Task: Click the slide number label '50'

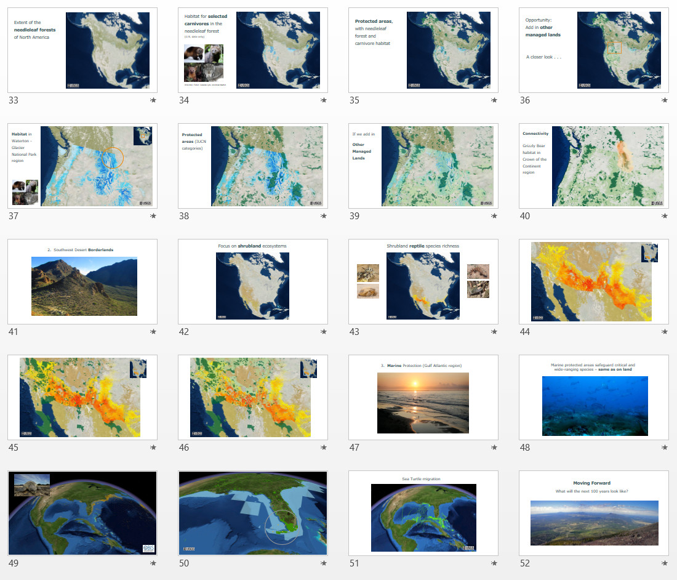Action: [184, 563]
